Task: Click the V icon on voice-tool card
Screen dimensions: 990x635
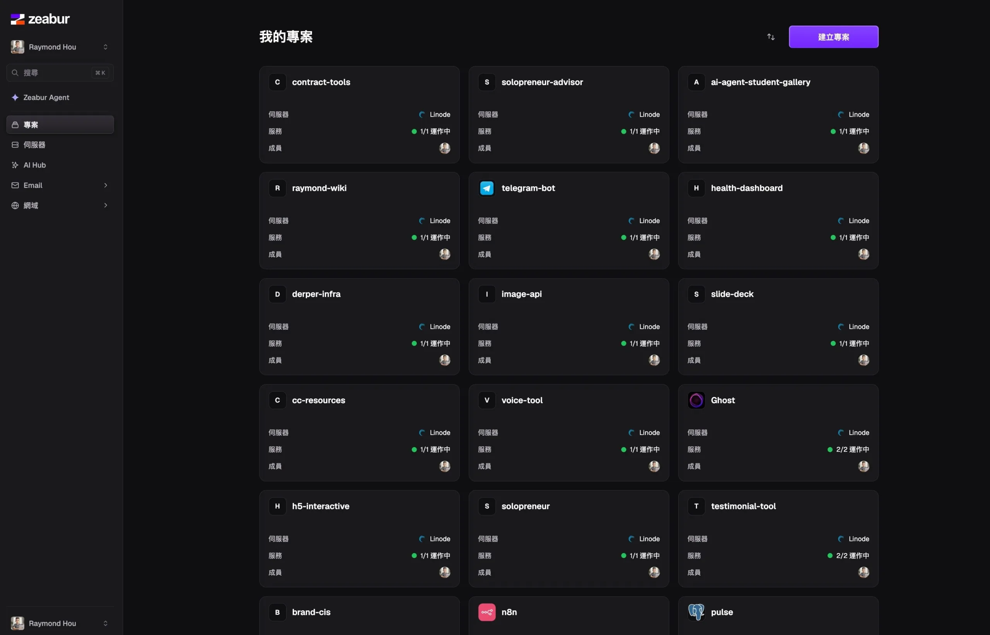Action: [487, 400]
